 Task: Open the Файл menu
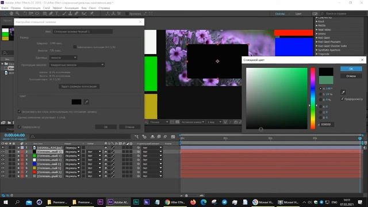click(x=5, y=8)
